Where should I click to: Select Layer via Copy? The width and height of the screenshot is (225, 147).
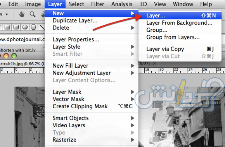tap(180, 49)
